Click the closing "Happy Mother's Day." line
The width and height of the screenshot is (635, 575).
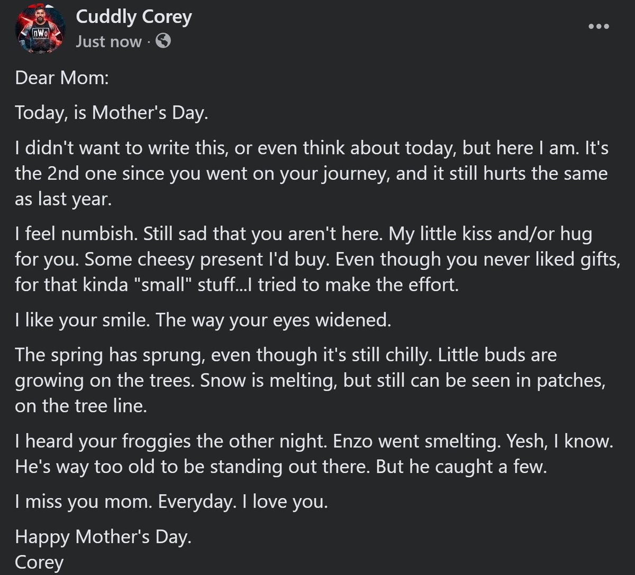click(103, 538)
